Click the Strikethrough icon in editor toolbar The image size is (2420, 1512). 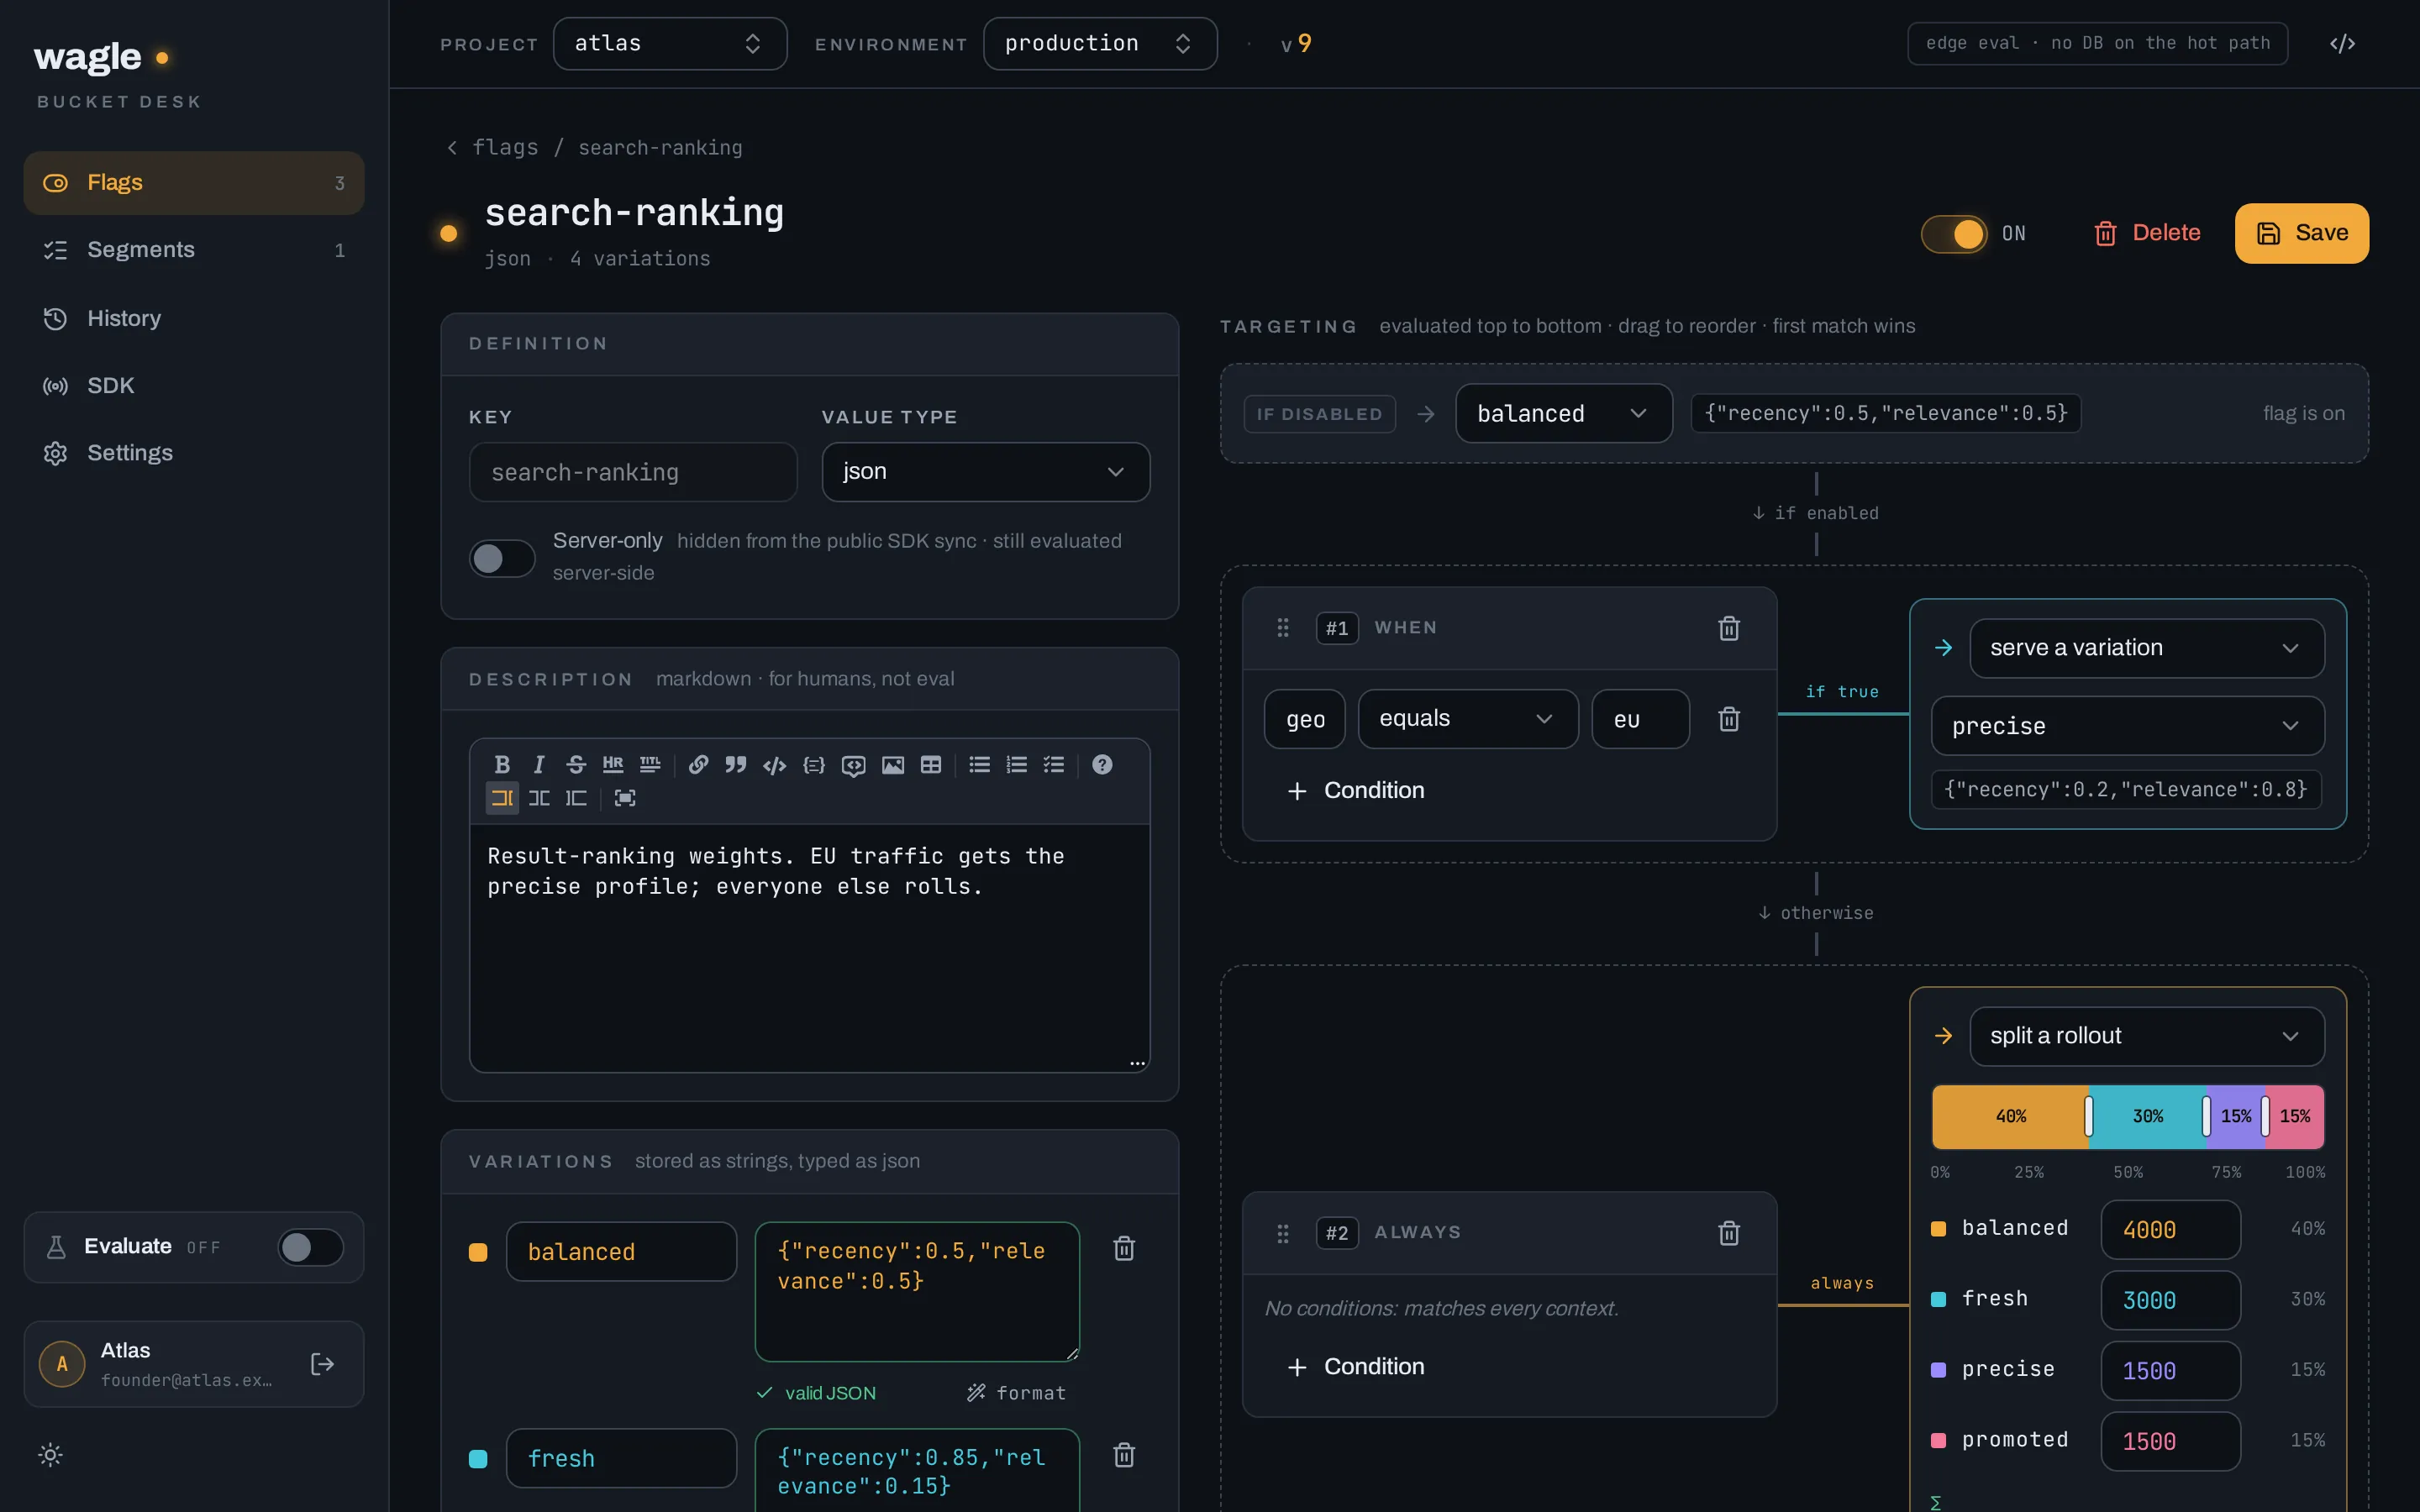coord(576,765)
